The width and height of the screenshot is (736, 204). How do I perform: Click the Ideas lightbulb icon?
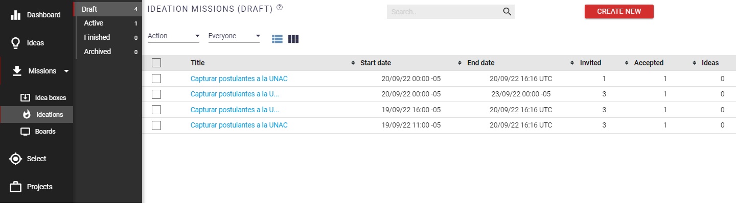pyautogui.click(x=15, y=43)
